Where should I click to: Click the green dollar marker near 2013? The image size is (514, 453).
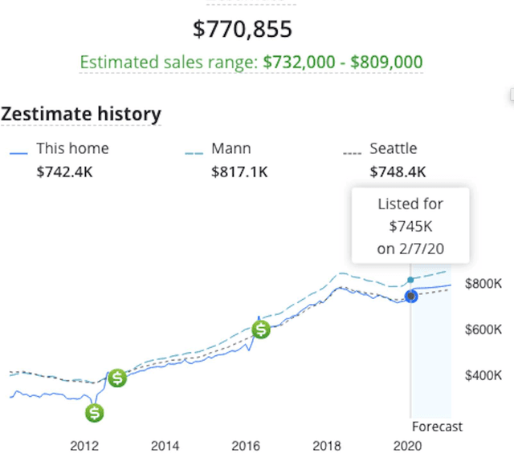coord(117,378)
